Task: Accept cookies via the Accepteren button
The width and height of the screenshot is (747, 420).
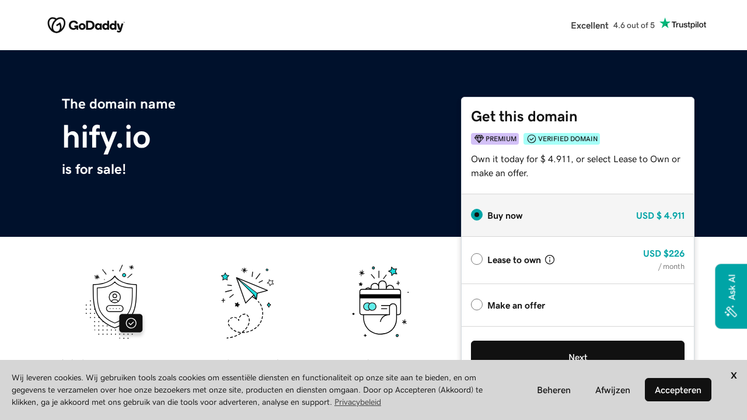Action: [x=678, y=390]
